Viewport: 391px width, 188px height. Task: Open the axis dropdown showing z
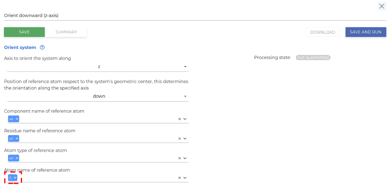point(98,67)
